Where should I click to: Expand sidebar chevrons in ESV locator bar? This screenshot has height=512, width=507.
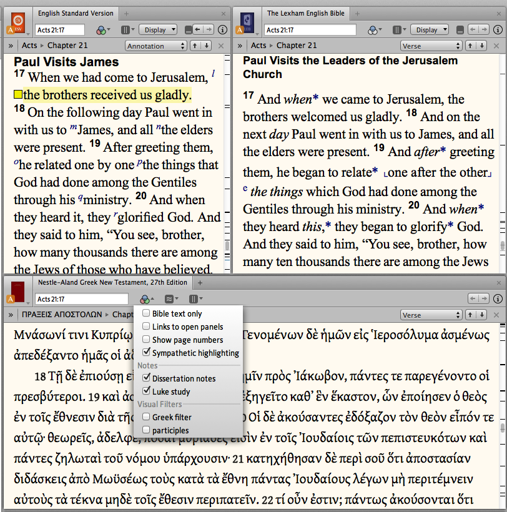click(11, 46)
